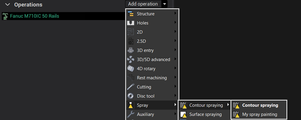
Task: Click the Holes category icon
Action: [x=130, y=23]
